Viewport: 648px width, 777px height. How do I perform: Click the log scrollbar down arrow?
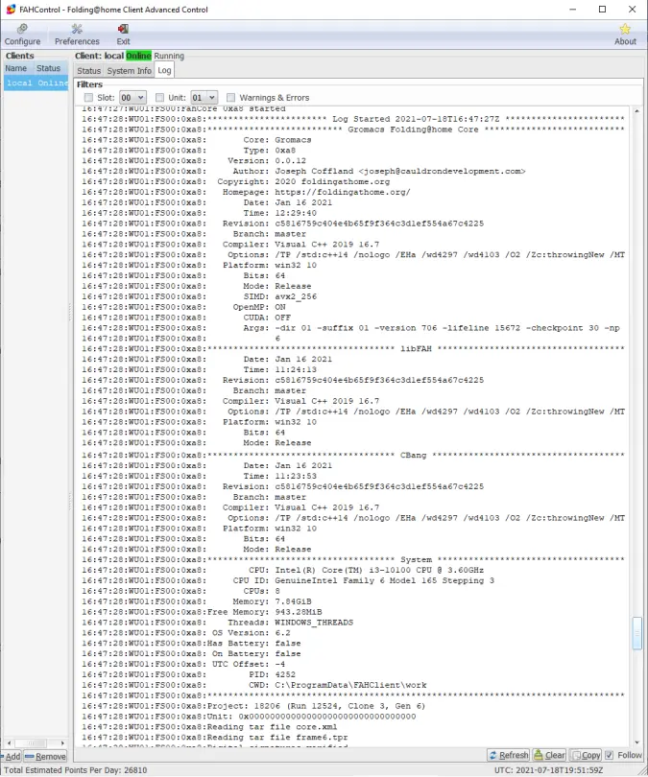coord(637,742)
